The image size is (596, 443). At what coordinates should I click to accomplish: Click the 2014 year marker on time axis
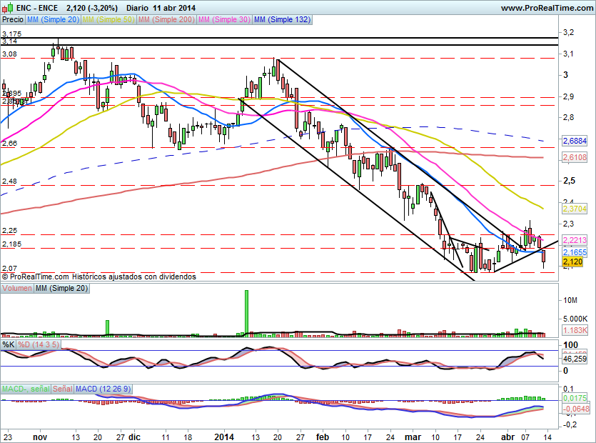tap(224, 435)
